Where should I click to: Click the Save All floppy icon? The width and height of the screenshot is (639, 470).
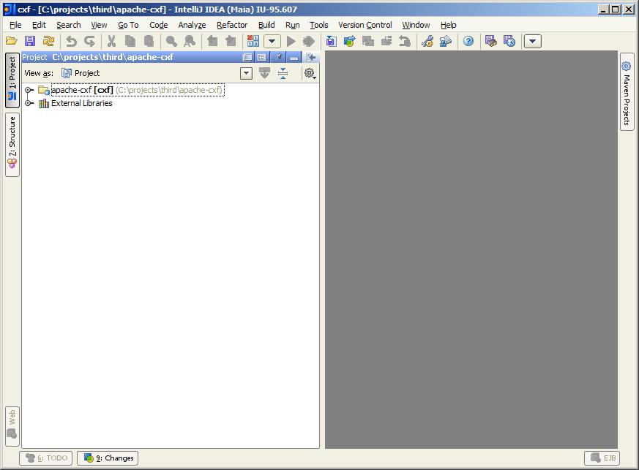[30, 41]
